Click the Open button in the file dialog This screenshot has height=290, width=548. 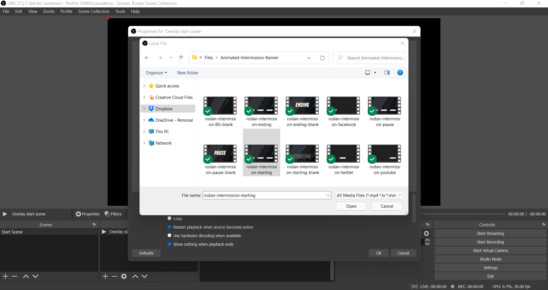[351, 206]
